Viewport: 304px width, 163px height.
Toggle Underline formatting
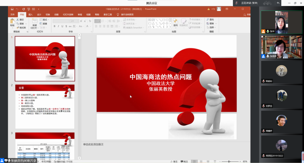pyautogui.click(x=62, y=26)
